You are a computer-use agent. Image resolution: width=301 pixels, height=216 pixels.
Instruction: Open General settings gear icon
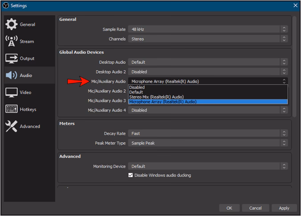tap(11, 24)
